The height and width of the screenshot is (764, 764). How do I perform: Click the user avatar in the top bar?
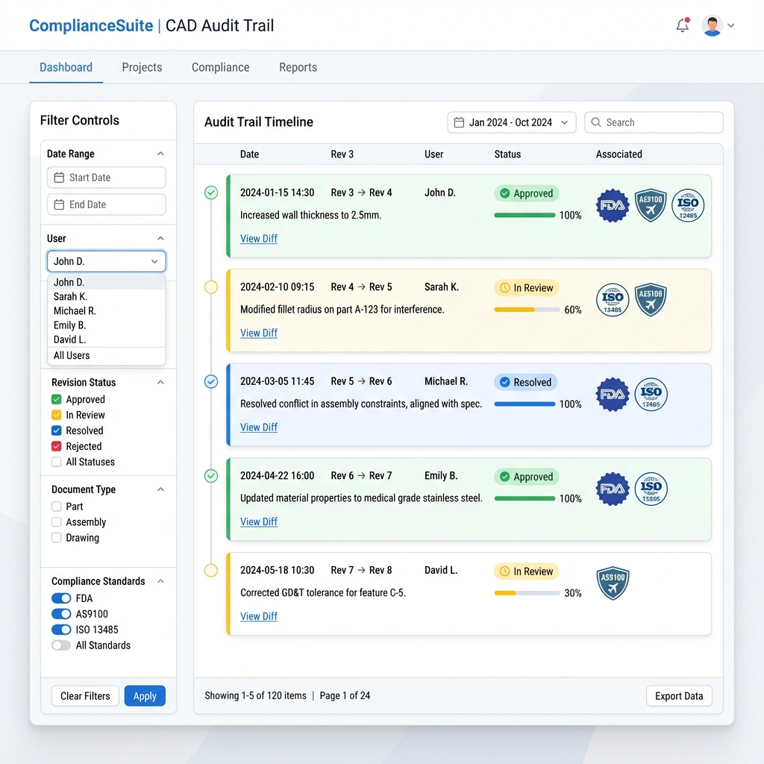click(x=711, y=25)
